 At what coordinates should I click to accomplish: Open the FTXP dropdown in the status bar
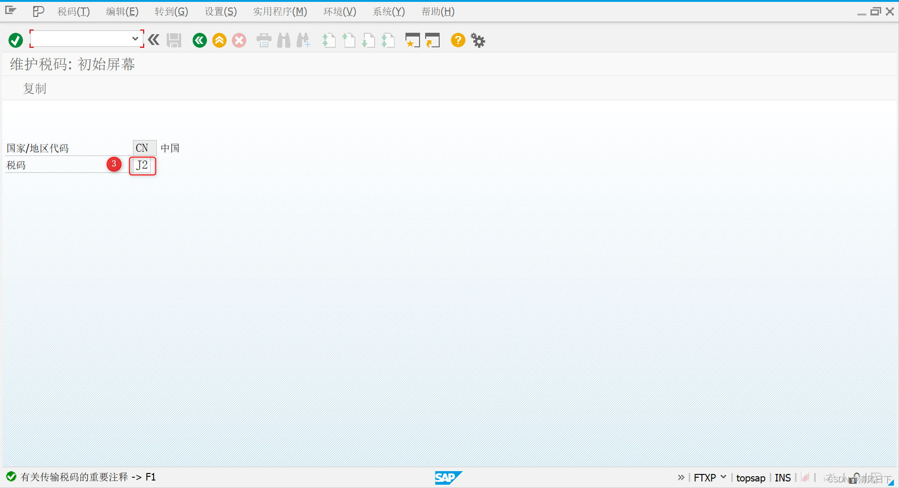tap(723, 477)
